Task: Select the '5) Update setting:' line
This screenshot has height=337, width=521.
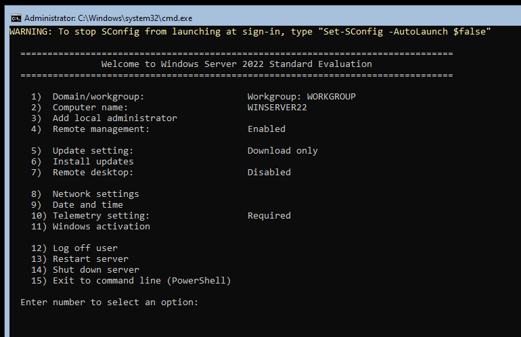Action: click(82, 150)
